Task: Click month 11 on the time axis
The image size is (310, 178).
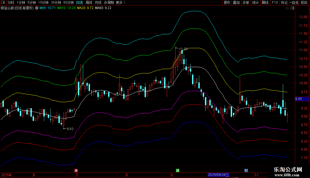Action: coord(257,175)
